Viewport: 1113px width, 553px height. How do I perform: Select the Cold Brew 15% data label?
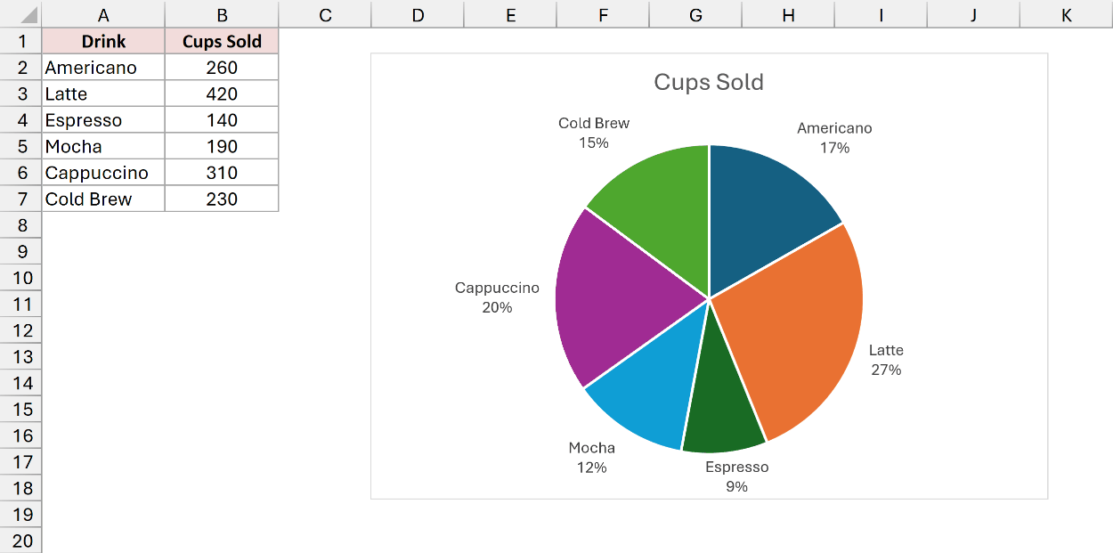[x=593, y=133]
